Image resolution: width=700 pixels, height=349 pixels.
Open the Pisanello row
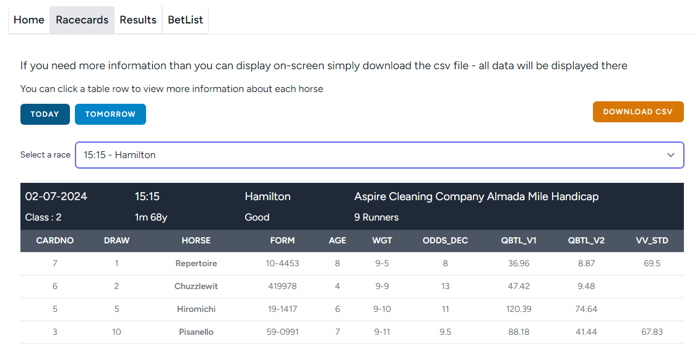196,332
